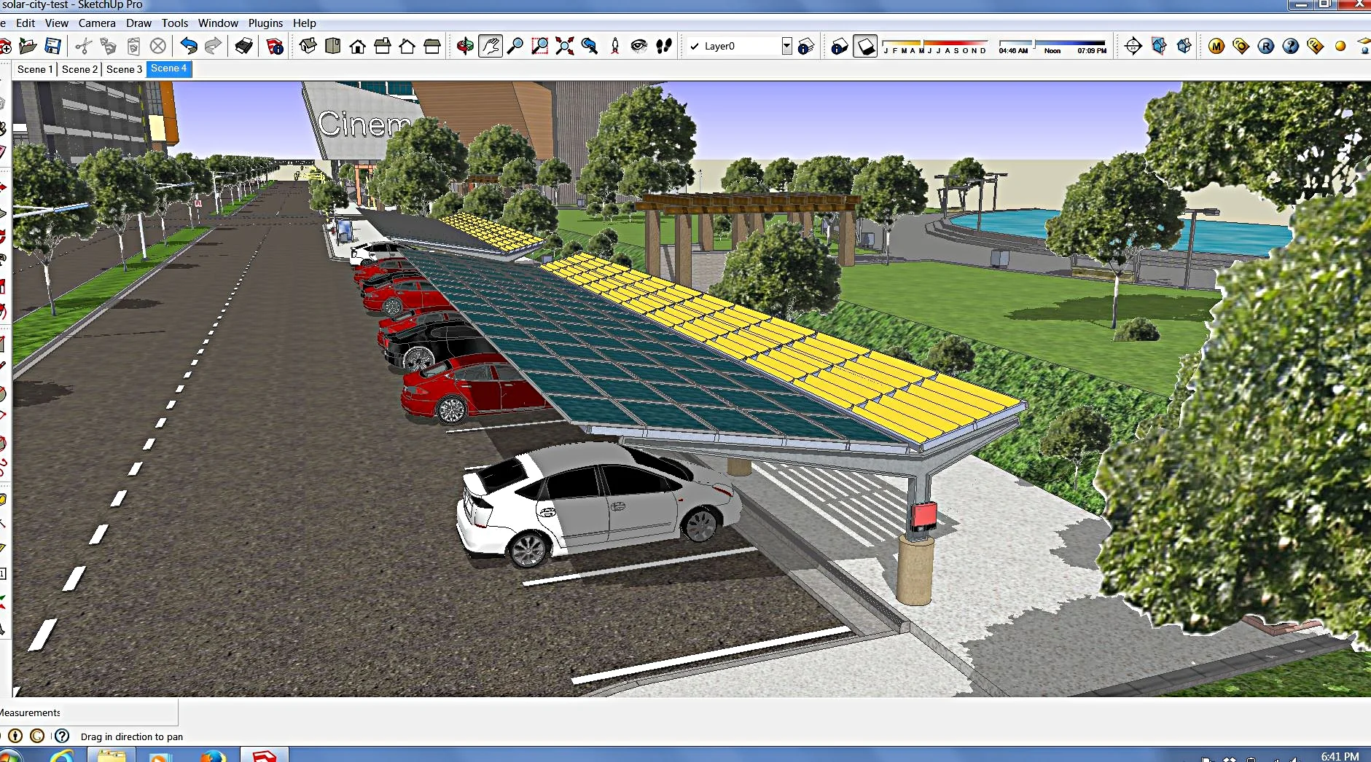Screen dimensions: 1371x762
Task: Switch to Front view
Action: click(358, 46)
